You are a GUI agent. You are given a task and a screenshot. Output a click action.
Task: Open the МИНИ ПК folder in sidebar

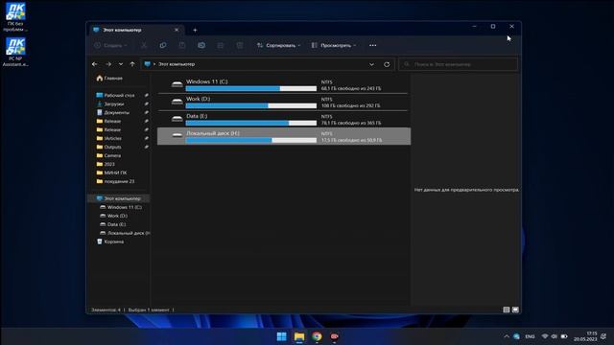pos(111,172)
